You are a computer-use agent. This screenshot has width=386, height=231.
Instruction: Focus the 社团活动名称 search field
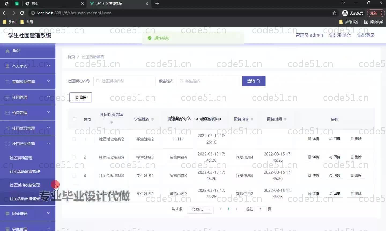coord(125,81)
